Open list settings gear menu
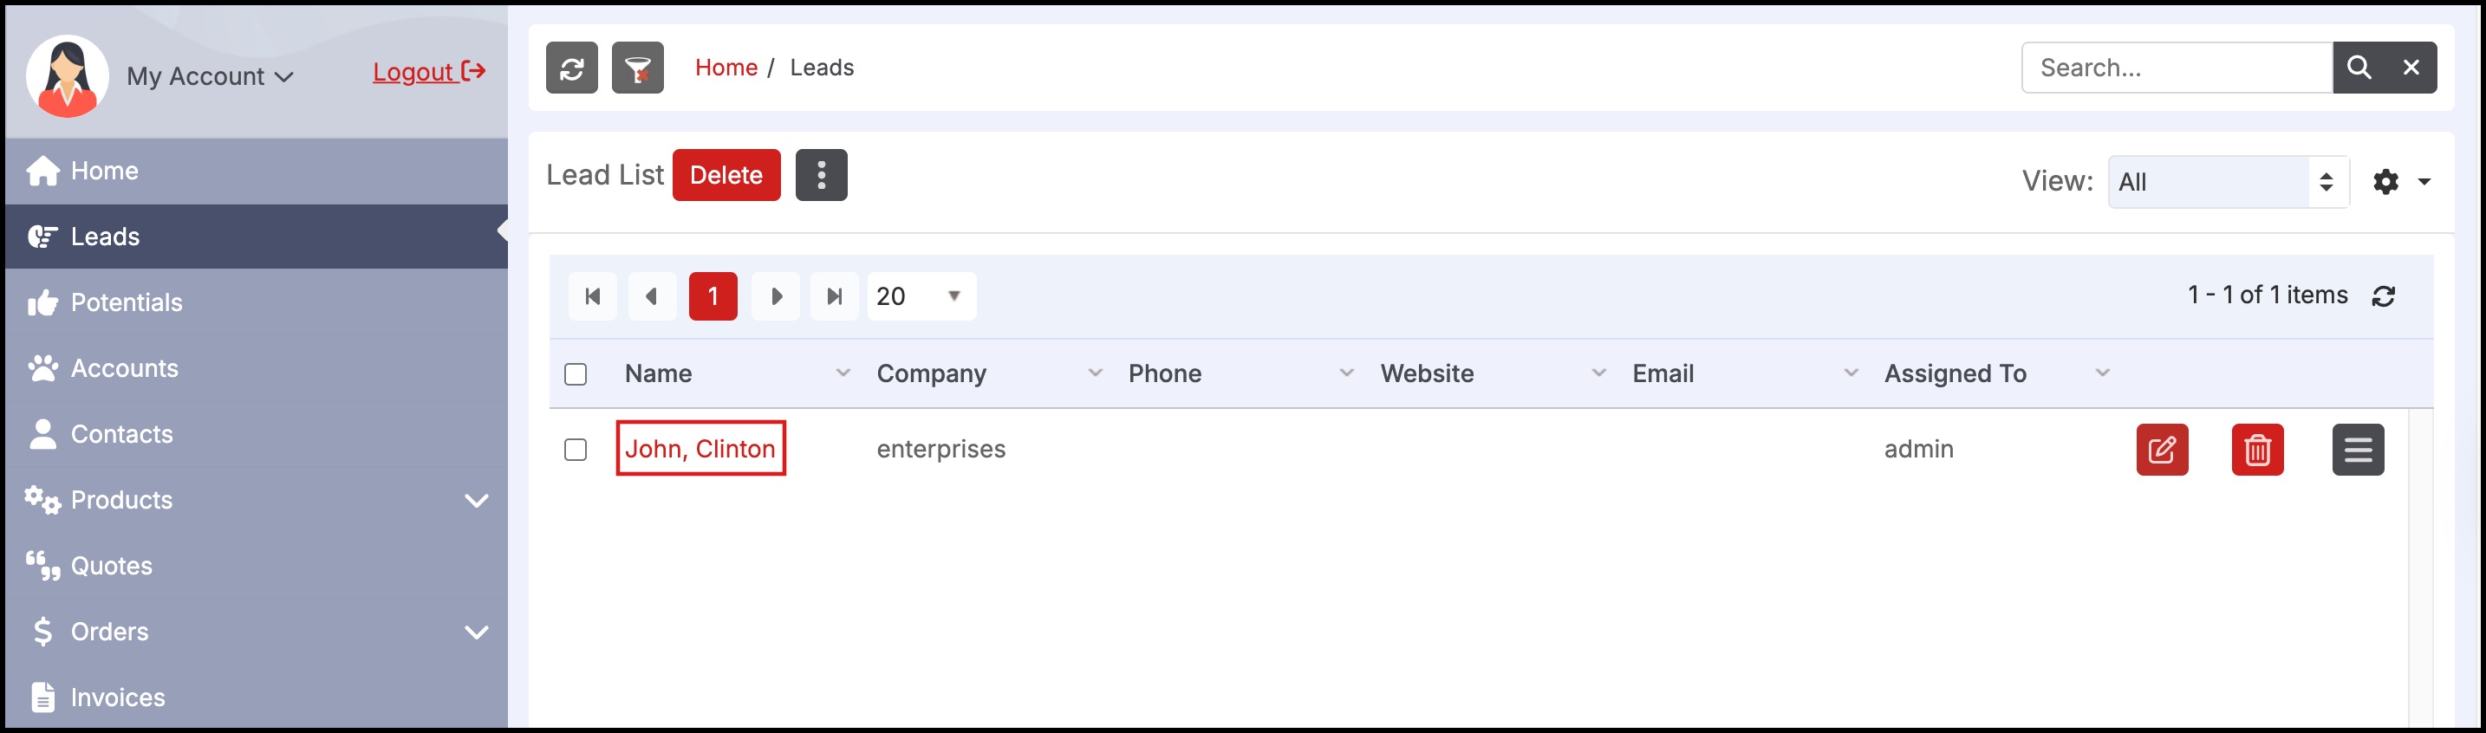The image size is (2486, 733). tap(2401, 181)
